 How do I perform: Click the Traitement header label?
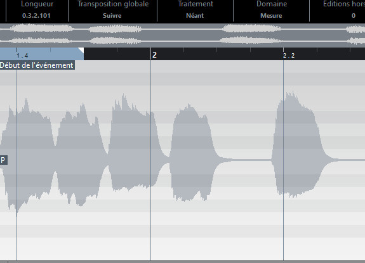(x=196, y=4)
